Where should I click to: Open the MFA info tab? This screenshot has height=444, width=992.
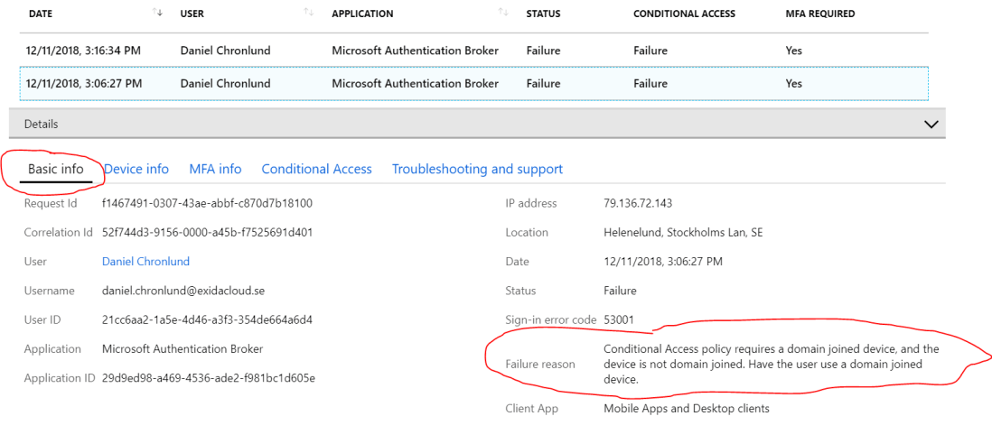[215, 169]
